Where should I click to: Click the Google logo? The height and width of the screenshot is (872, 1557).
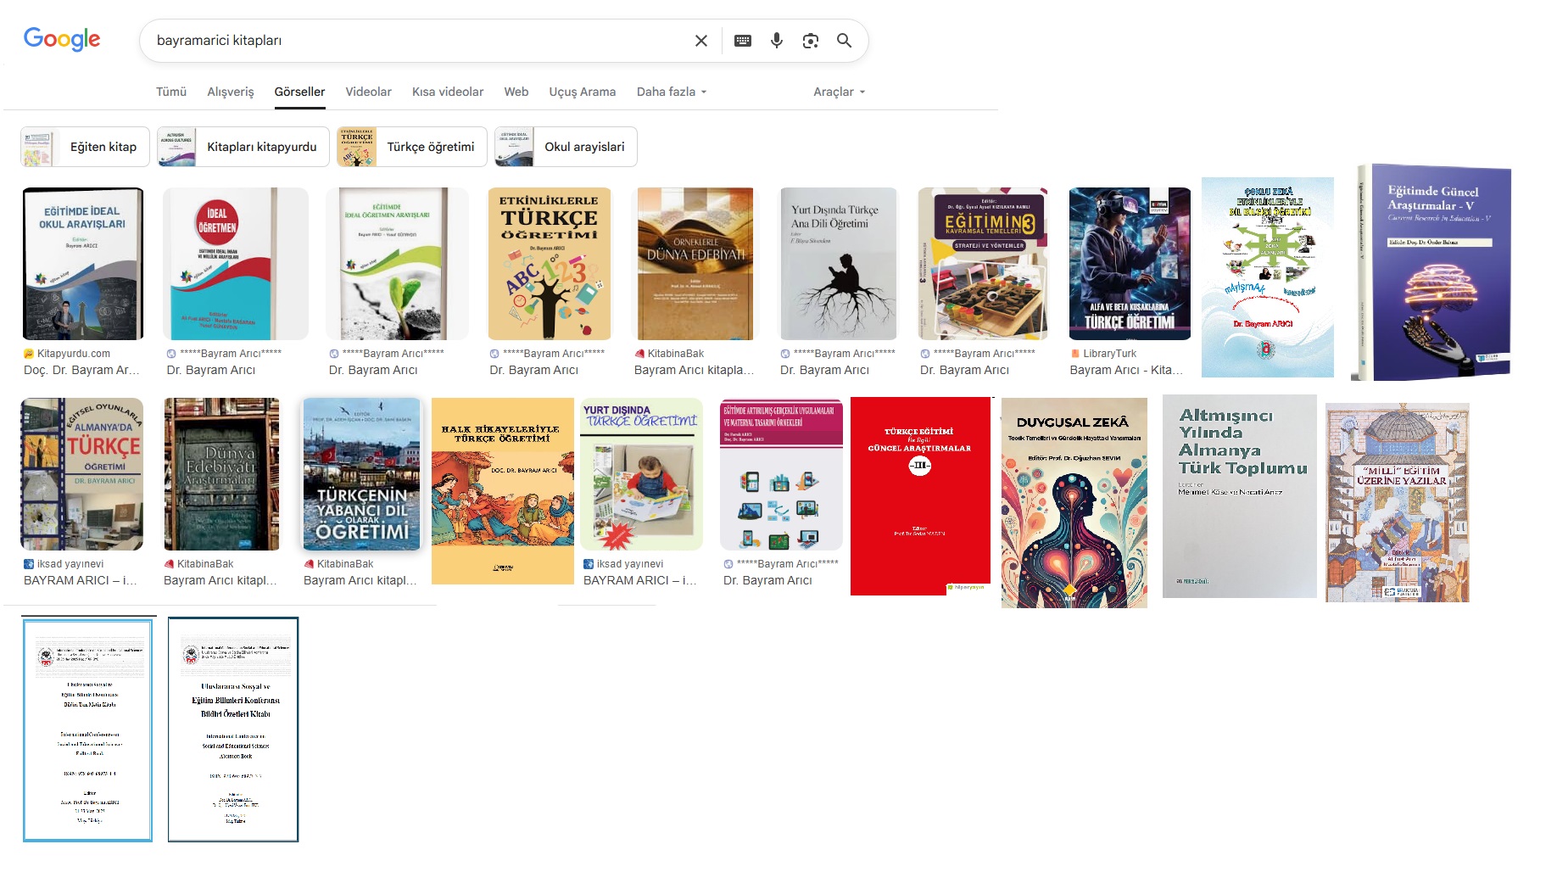(62, 39)
